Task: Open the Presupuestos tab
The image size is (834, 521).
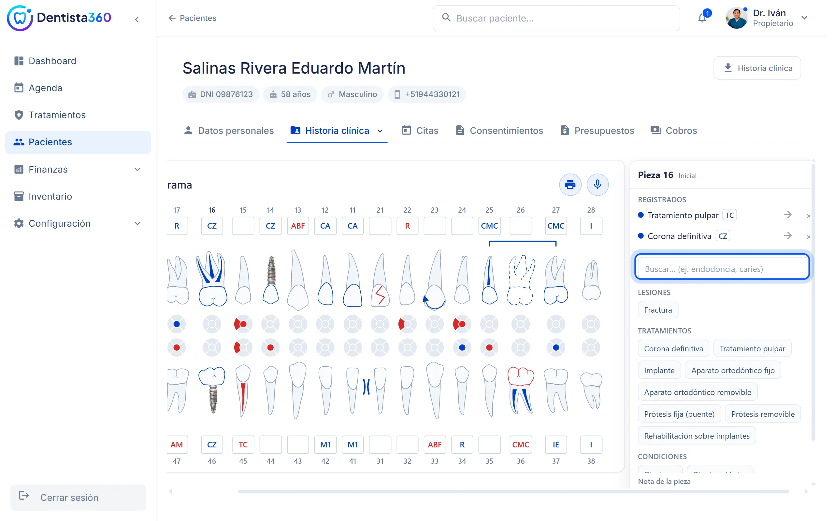Action: tap(597, 131)
